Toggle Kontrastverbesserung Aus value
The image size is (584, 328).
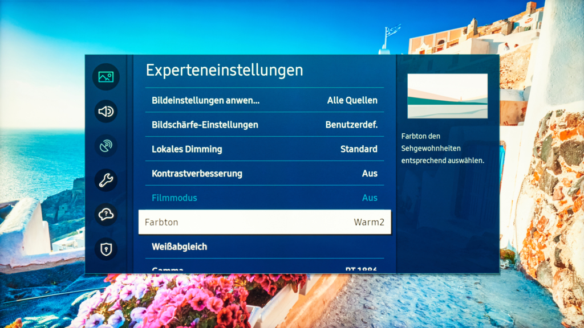(370, 174)
